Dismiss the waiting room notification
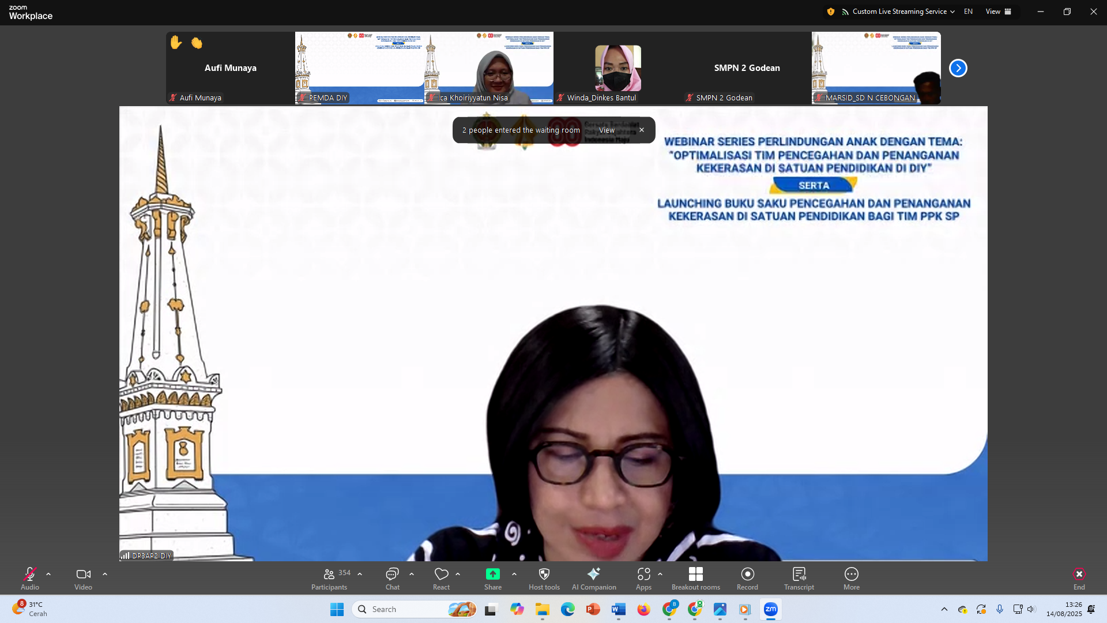The height and width of the screenshot is (623, 1107). tap(642, 130)
